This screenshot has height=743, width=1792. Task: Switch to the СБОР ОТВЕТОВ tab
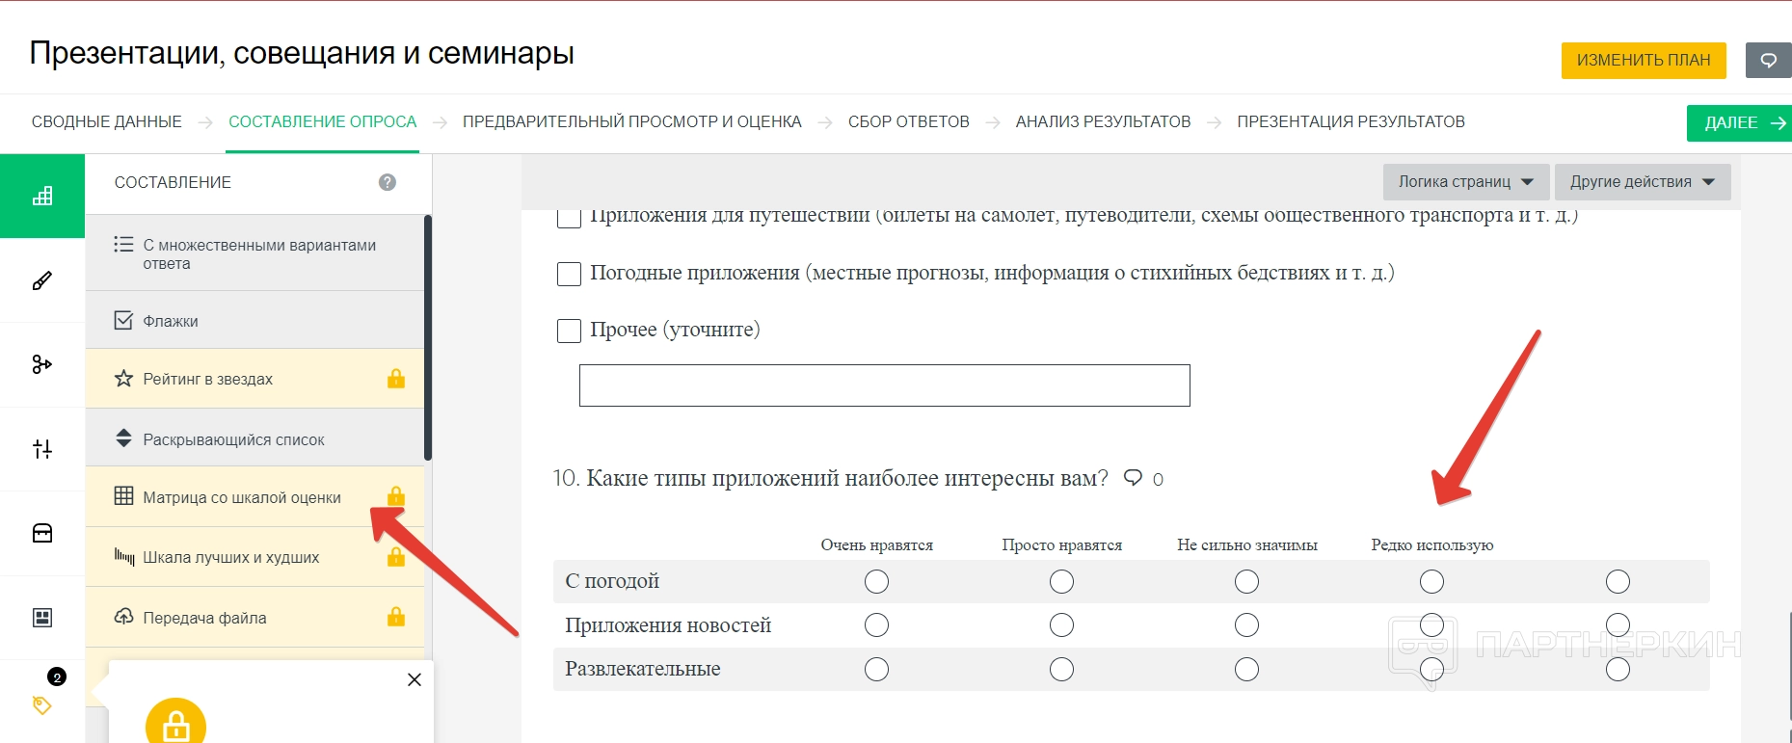point(908,121)
